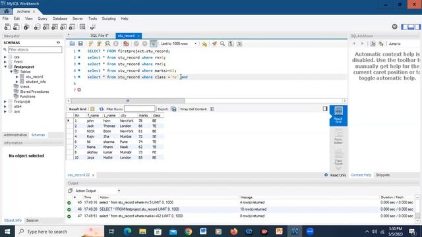Screen dimensions: 422x237
Task: Expand the firstprojet schema
Action: (x=5, y=101)
